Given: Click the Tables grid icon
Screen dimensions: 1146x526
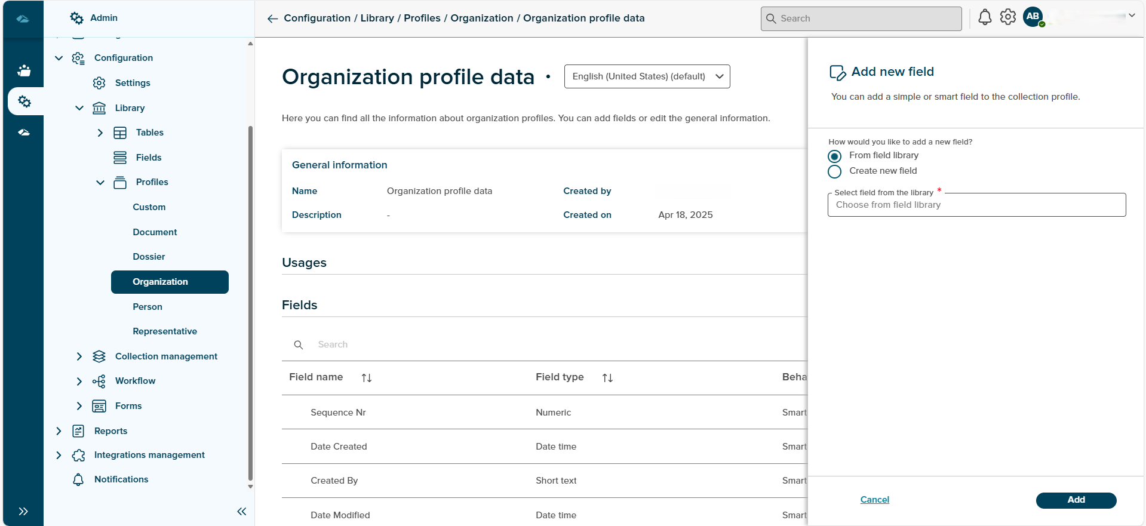Looking at the screenshot, I should (x=120, y=133).
